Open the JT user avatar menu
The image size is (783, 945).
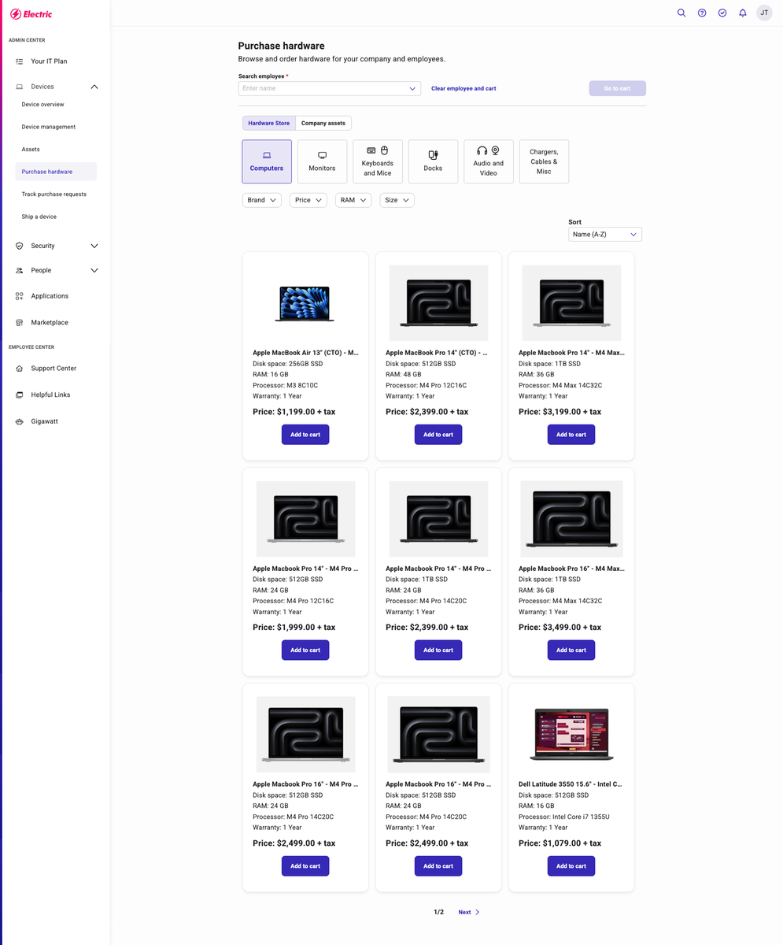(764, 13)
